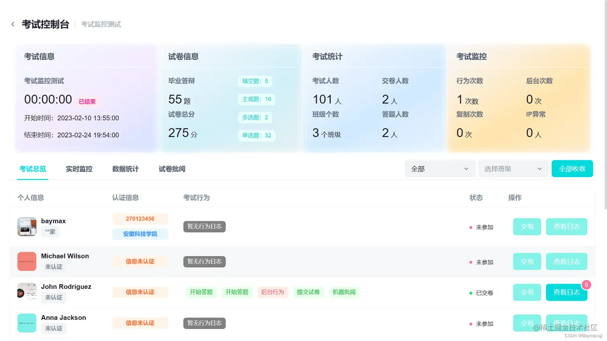
Task: Click the 多选题: 2 tag
Action: click(x=256, y=117)
